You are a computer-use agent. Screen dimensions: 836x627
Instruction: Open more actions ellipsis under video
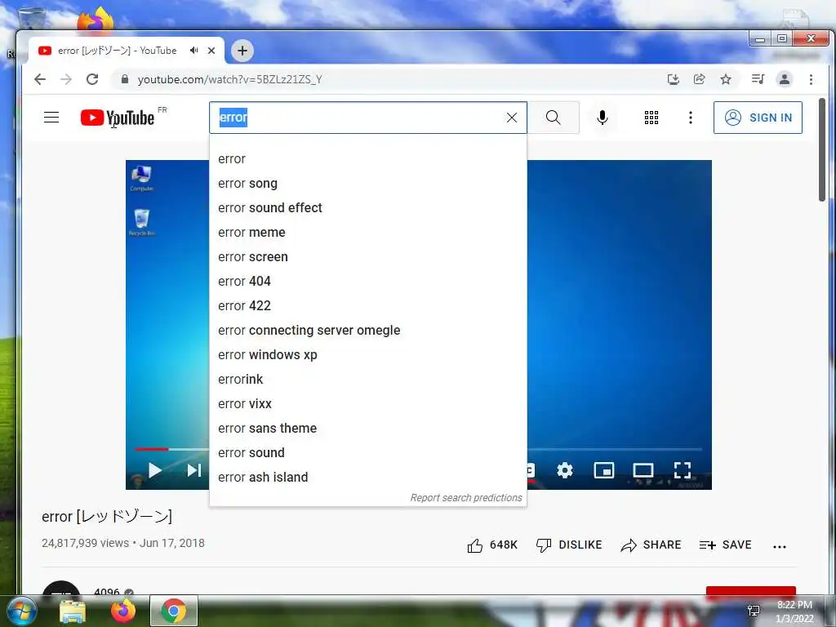780,546
